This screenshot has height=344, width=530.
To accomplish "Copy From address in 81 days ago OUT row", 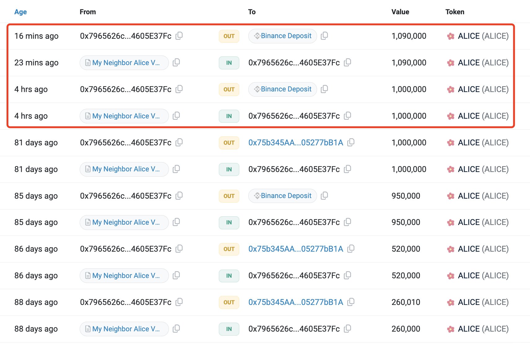I will [179, 143].
